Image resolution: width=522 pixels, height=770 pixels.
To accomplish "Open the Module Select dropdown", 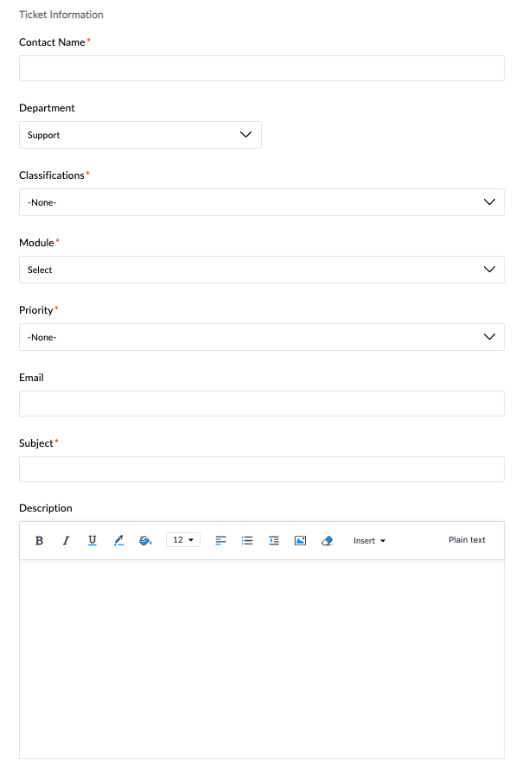I will tap(262, 269).
